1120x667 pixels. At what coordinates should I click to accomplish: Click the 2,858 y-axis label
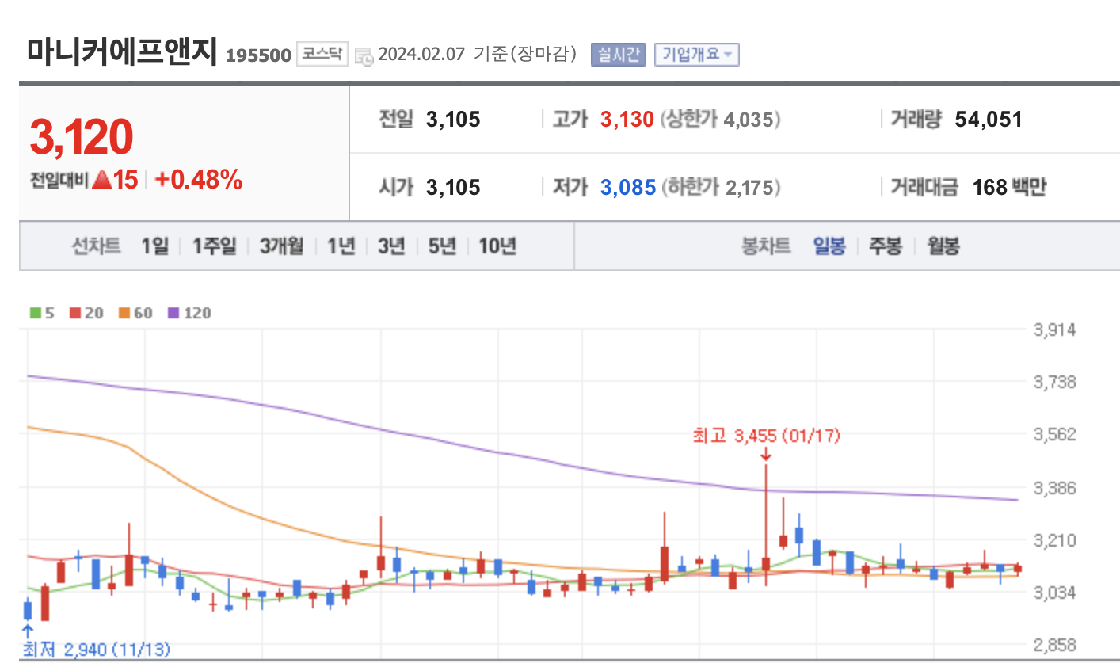(1054, 645)
